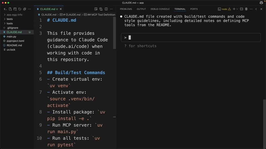Click the U git status badge beside CLAUDE.md

30,32
